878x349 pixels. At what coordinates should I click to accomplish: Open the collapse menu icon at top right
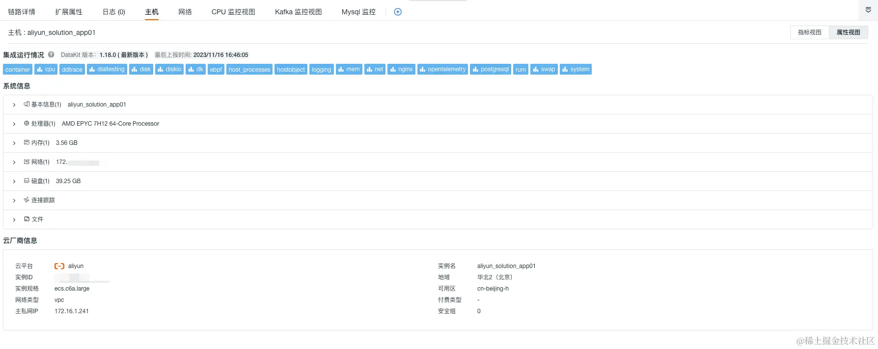click(868, 10)
